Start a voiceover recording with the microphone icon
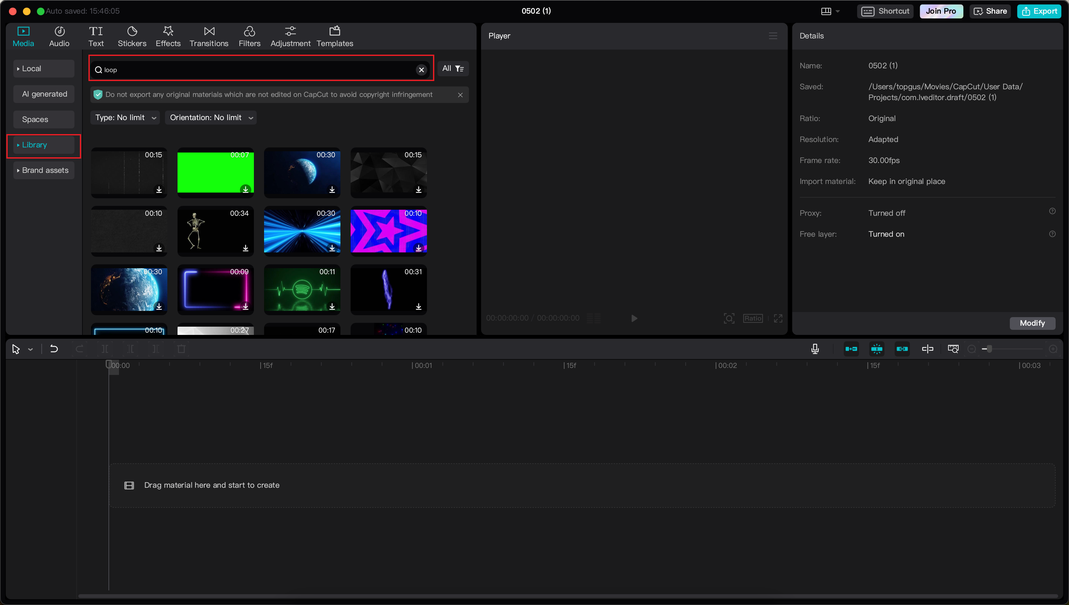 click(x=815, y=349)
